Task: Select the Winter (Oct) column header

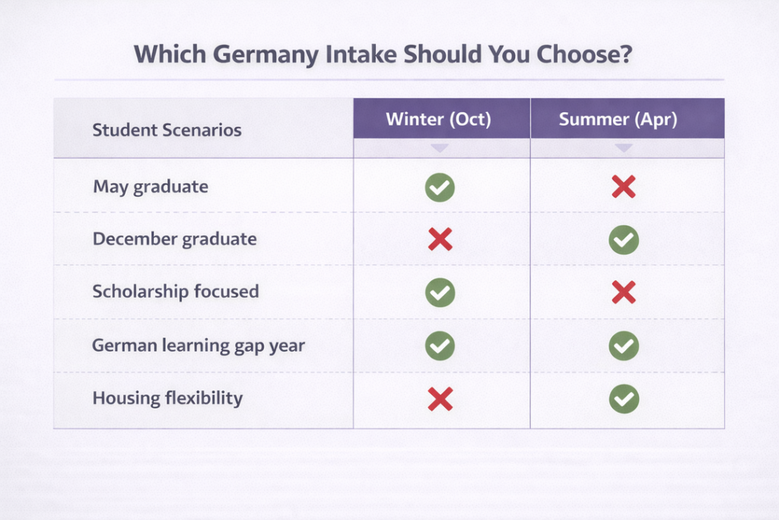Action: click(439, 120)
